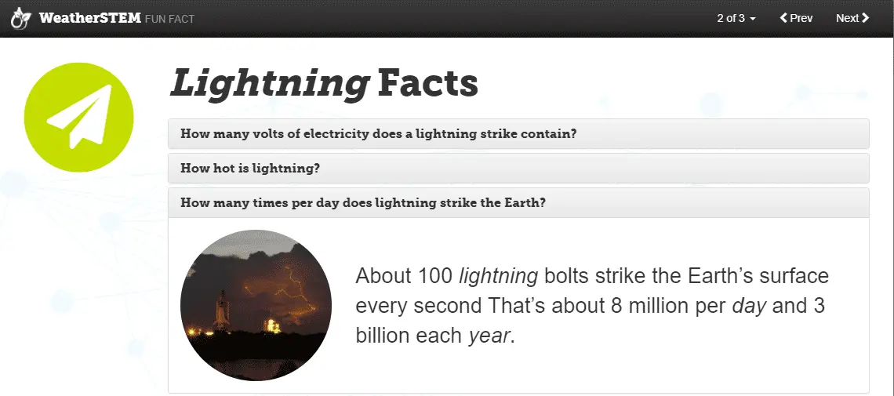Image resolution: width=894 pixels, height=396 pixels.
Task: Click the FUN FACT label
Action: (169, 19)
